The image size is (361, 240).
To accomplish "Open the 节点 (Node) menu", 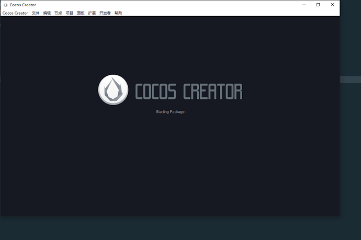I will pos(58,13).
